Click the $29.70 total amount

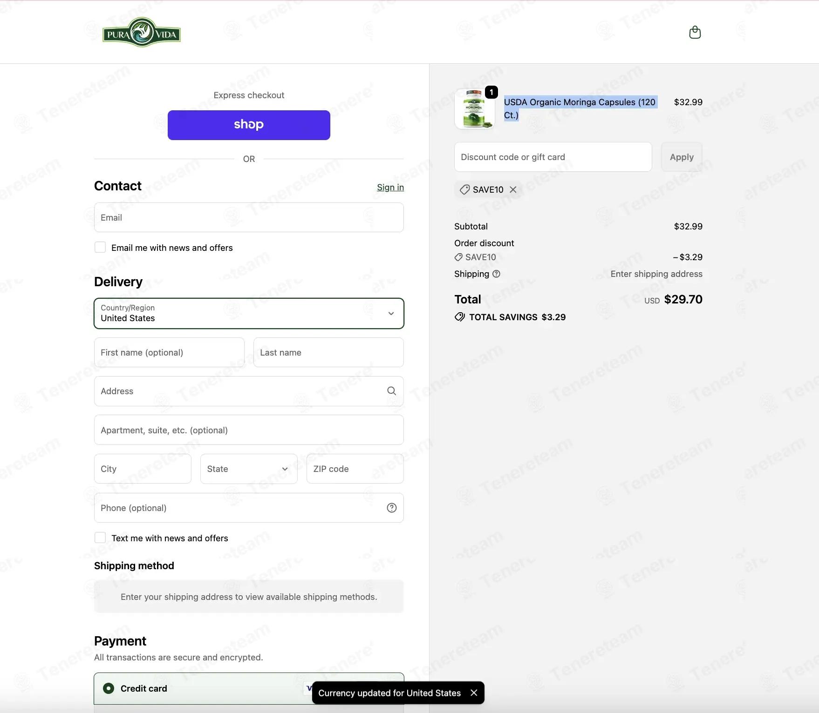pos(683,299)
